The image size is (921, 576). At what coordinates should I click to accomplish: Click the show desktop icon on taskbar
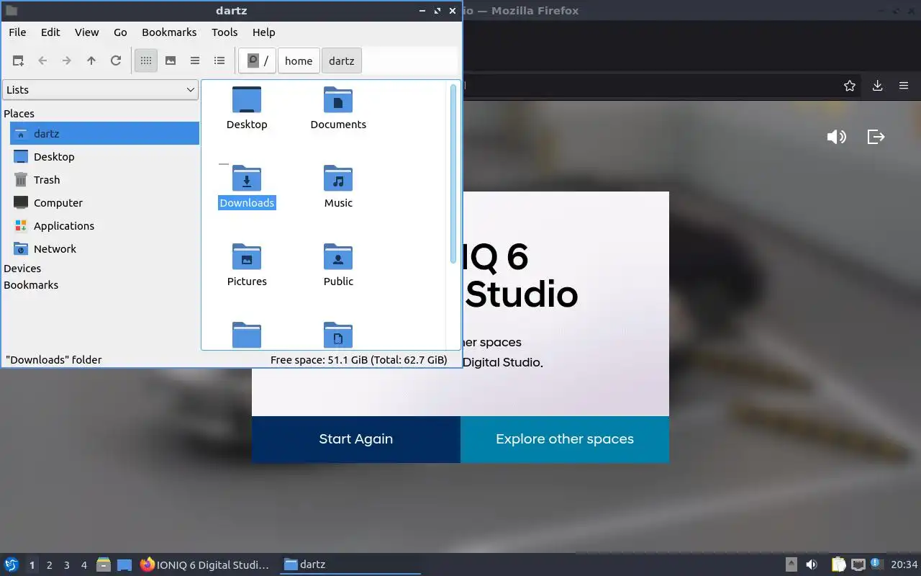(x=124, y=565)
